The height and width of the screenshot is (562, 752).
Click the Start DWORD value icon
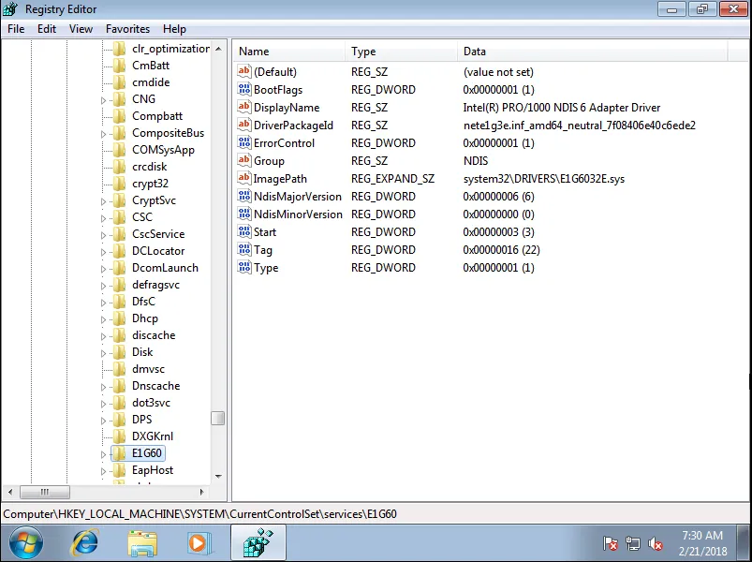click(244, 231)
